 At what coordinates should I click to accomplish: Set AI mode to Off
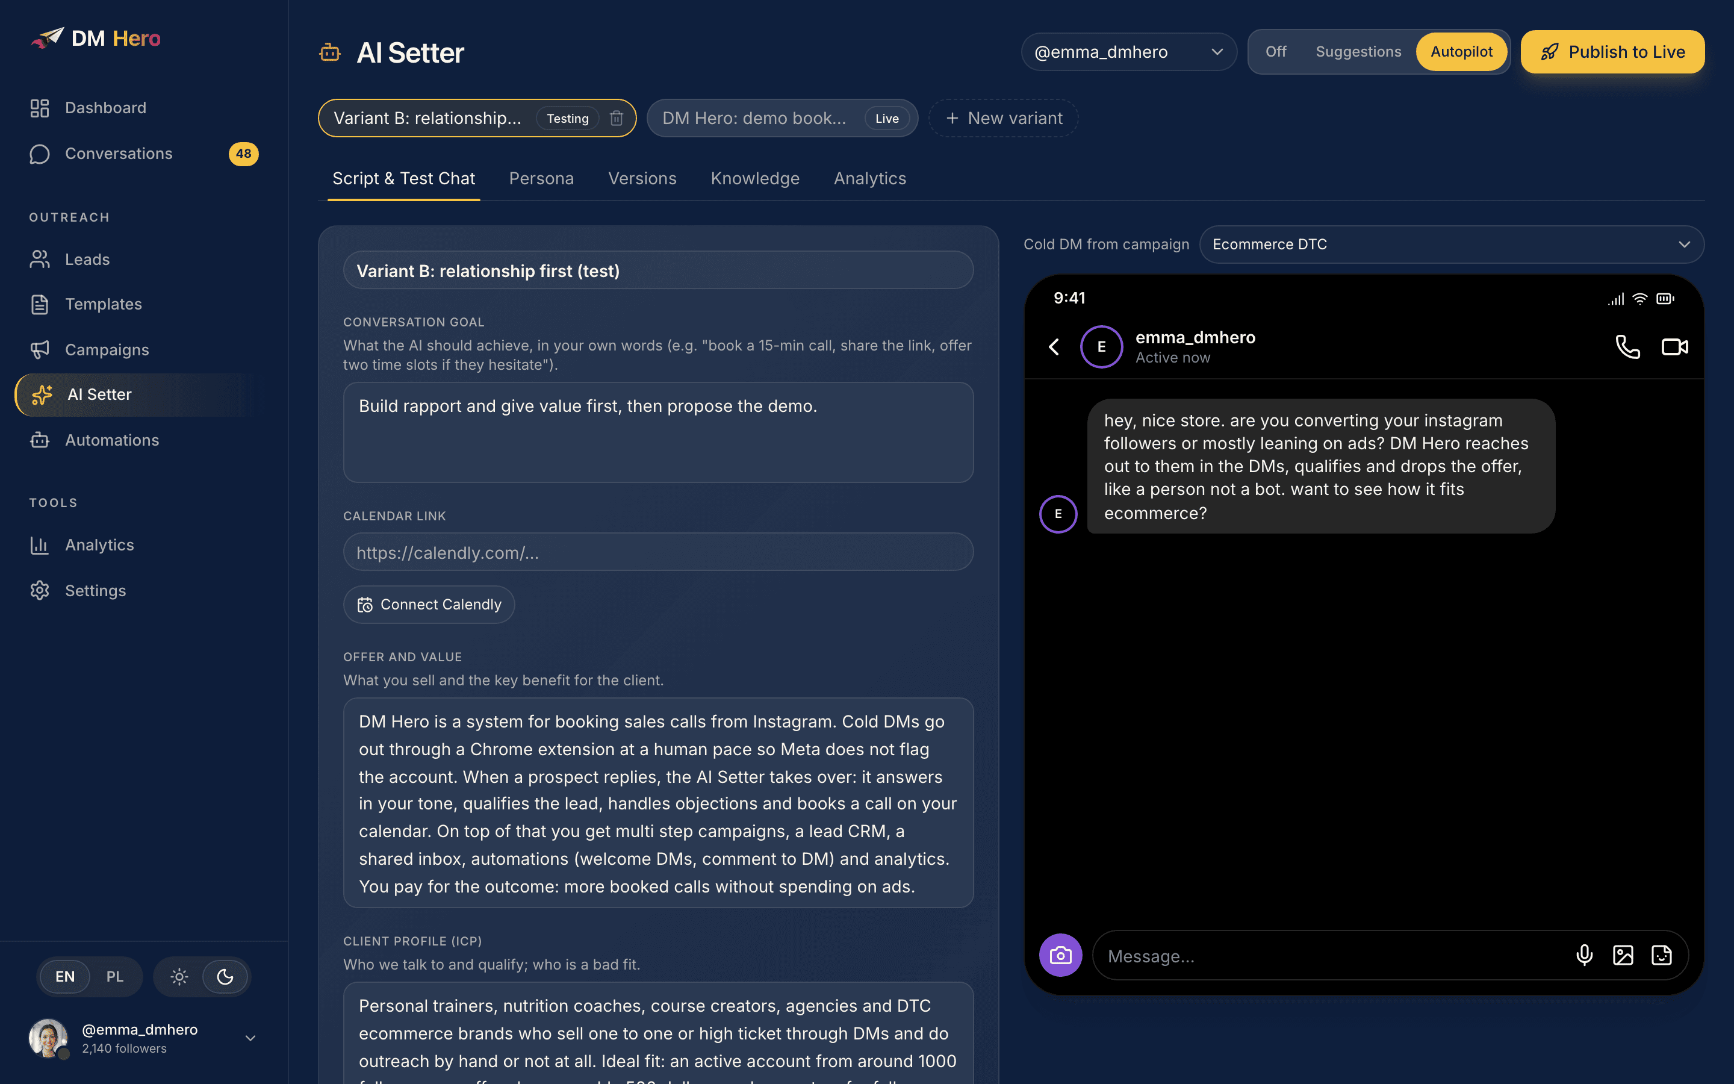[x=1275, y=52]
